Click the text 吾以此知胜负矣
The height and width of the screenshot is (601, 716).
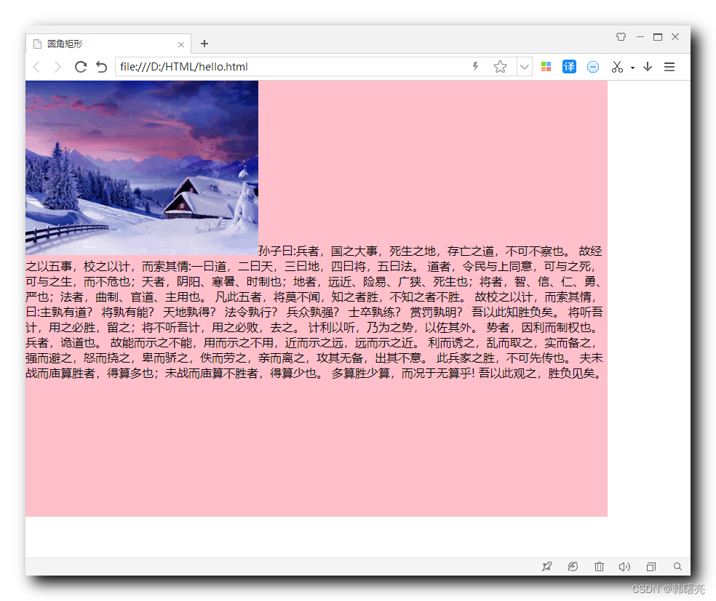point(512,312)
